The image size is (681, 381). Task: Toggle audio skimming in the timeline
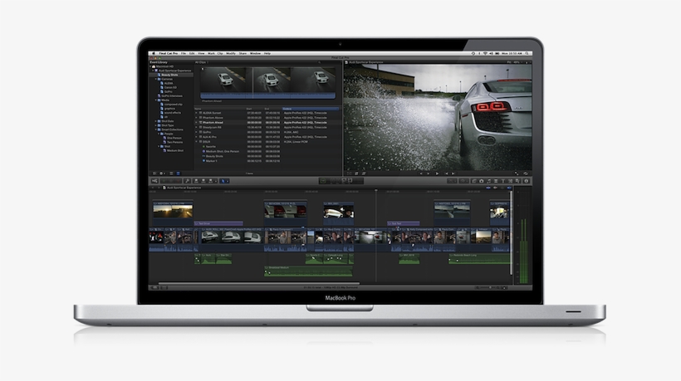(495, 188)
